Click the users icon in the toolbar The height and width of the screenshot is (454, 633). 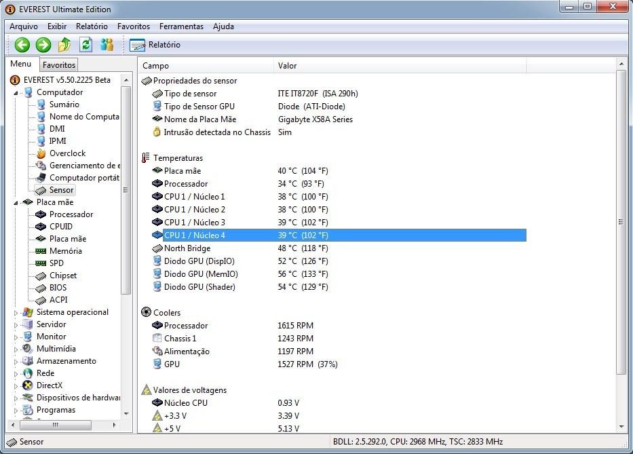[x=107, y=45]
